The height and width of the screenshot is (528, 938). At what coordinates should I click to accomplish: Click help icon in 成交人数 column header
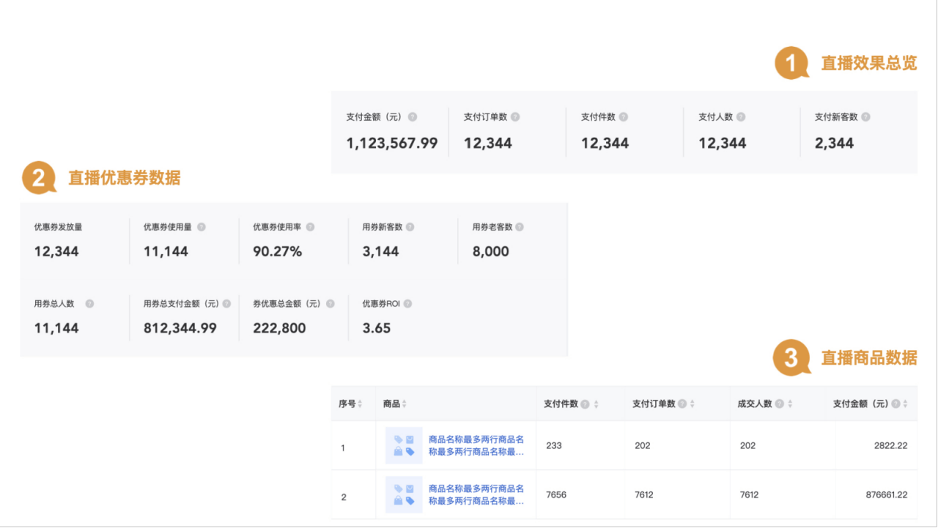[x=779, y=404]
